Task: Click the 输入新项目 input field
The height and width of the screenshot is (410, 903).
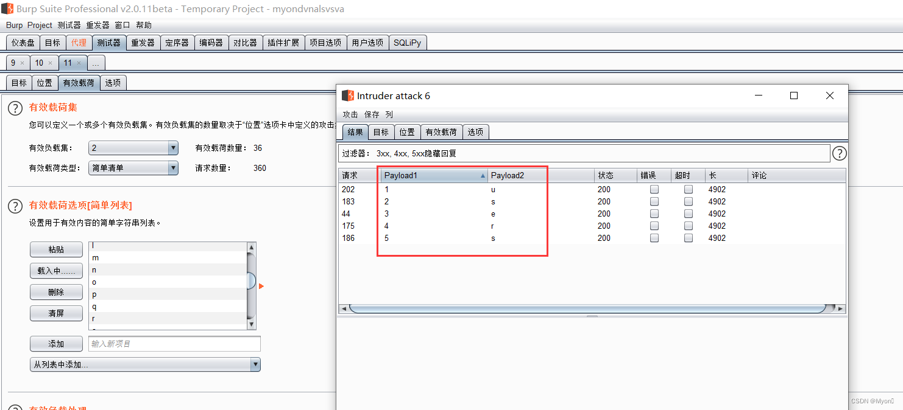Action: tap(174, 344)
